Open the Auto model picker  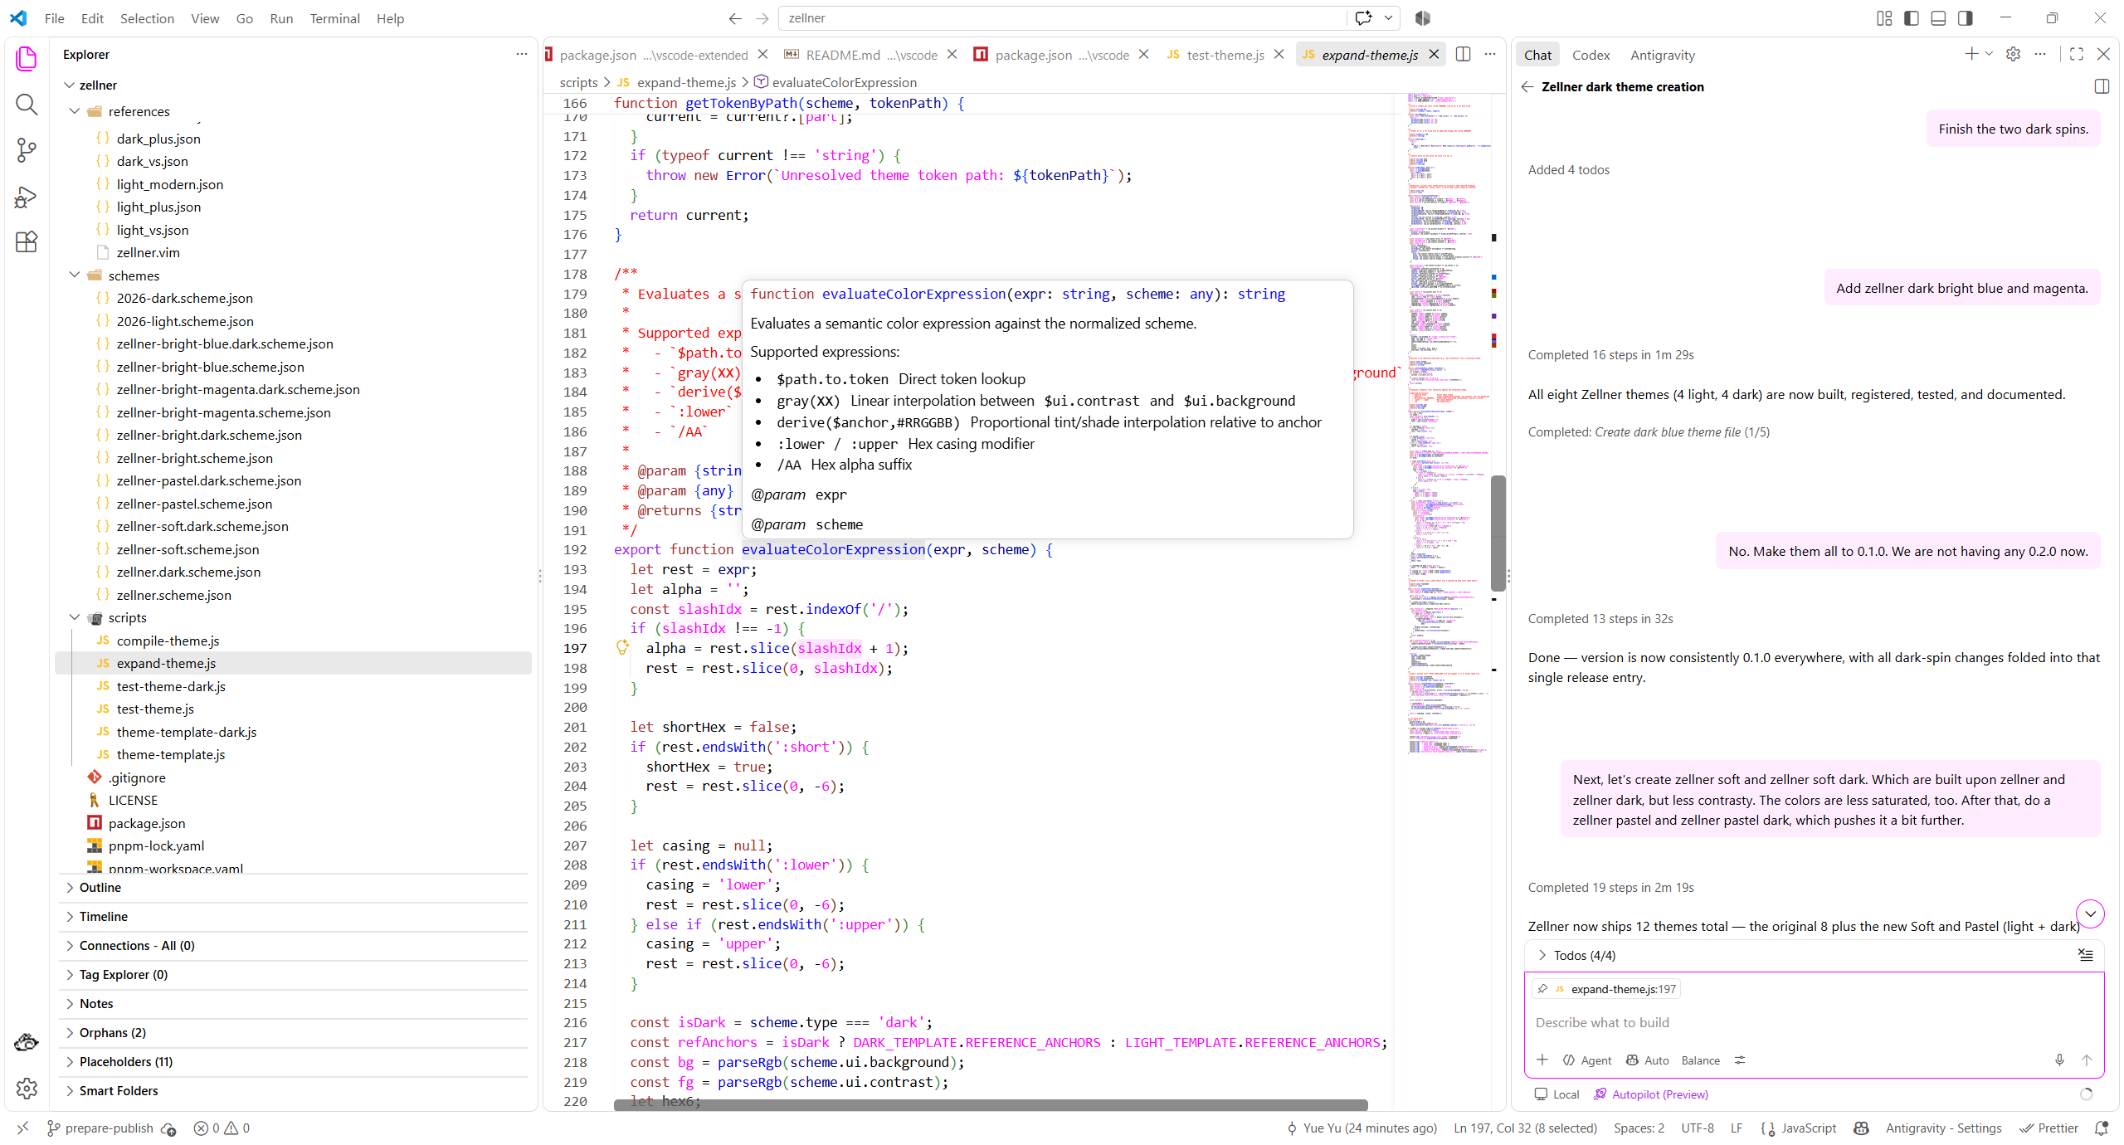(1648, 1060)
